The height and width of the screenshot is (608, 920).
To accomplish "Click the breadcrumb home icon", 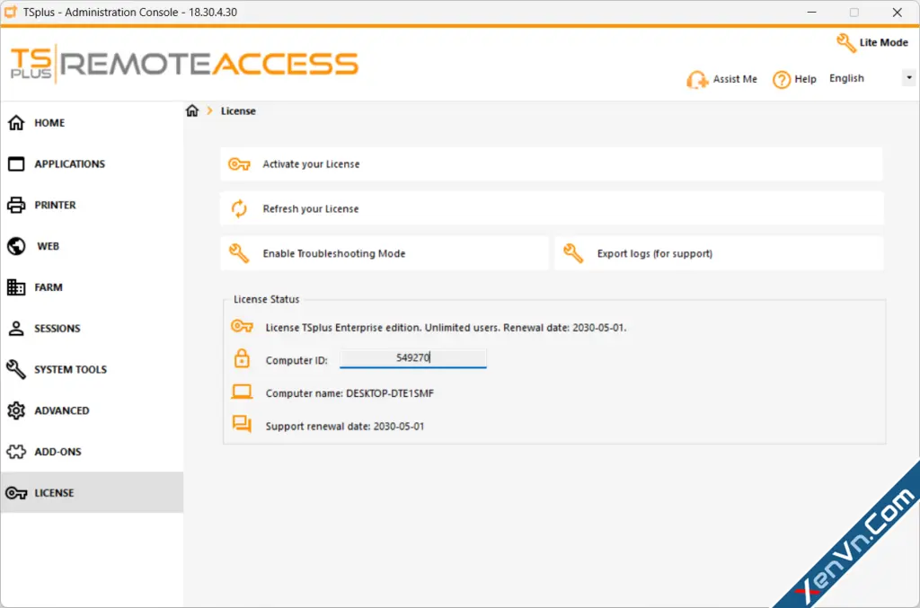I will coord(192,110).
